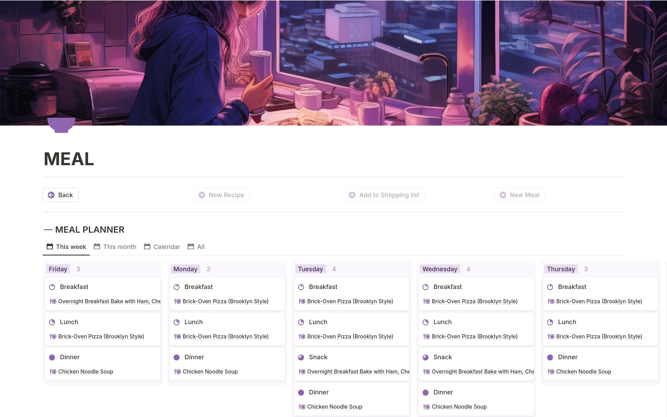Click the Back navigation icon
Image resolution: width=667 pixels, height=417 pixels.
[51, 194]
